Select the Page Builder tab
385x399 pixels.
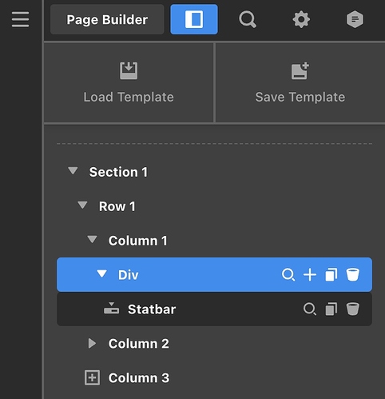click(107, 19)
